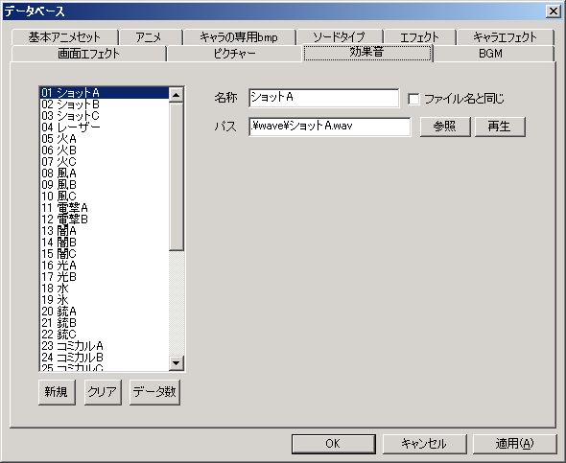This screenshot has width=566, height=463.
Task: Select 11 電撃A in the list
Action: pyautogui.click(x=104, y=208)
